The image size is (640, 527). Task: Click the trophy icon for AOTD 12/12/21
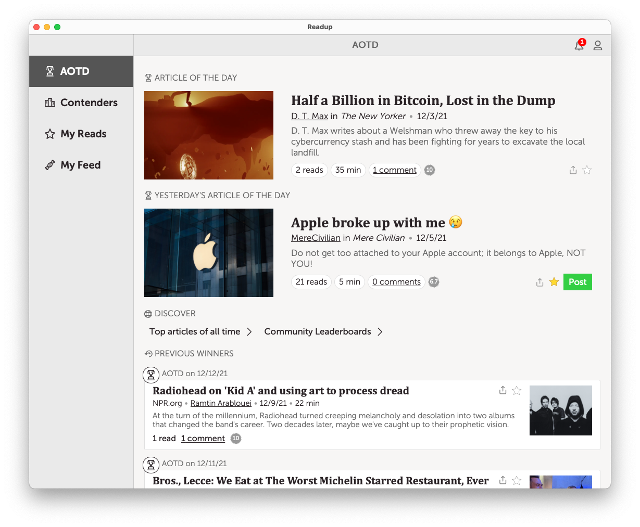pyautogui.click(x=151, y=375)
